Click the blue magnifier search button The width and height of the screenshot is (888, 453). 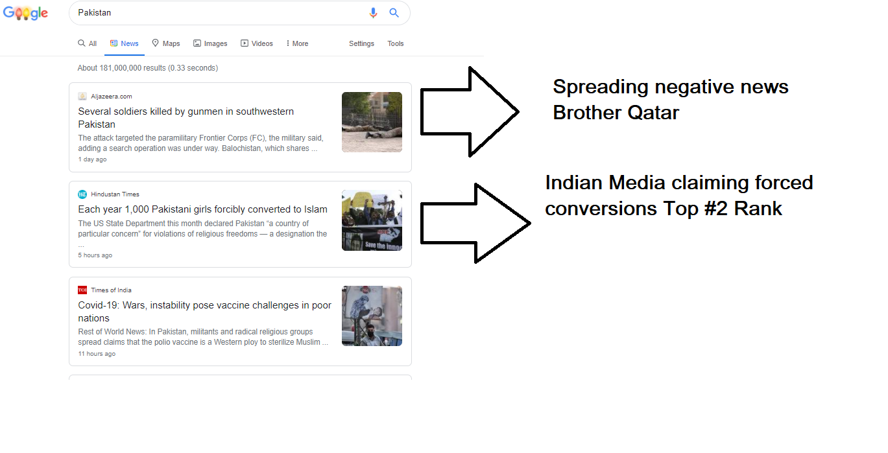[x=394, y=12]
